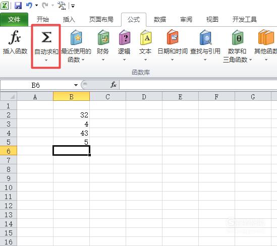Click the fill handle of cell B6
This screenshot has width=277, height=246.
pos(90,155)
